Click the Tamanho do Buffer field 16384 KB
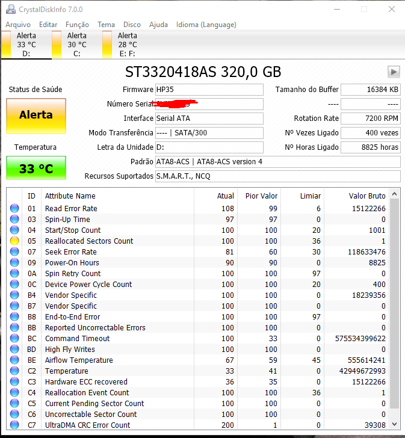Screen dimensions: 405x438 point(371,90)
